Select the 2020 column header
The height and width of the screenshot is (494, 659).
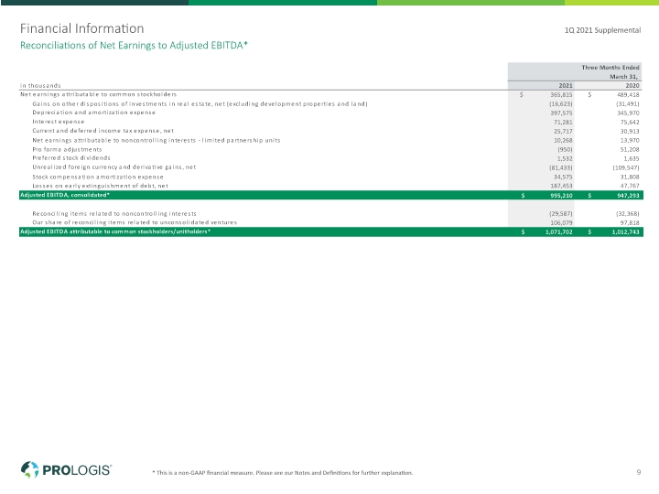point(632,85)
